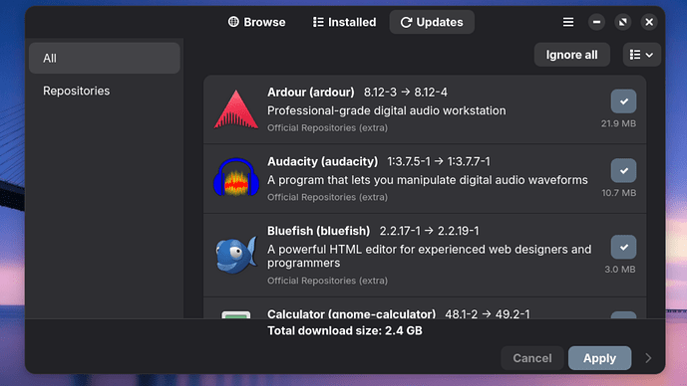687x386 pixels.
Task: Click the Cancel button
Action: click(532, 358)
